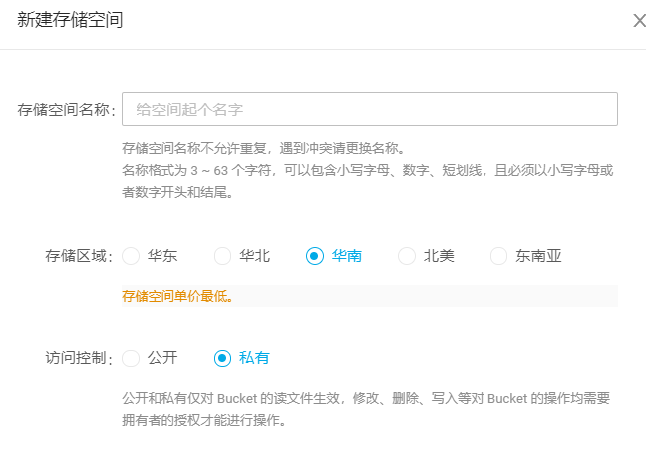Screen dimensions: 646x465
Task: Click the 访问控制 label
Action: pyautogui.click(x=79, y=358)
